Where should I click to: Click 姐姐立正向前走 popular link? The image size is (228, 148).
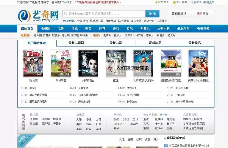coord(193,119)
